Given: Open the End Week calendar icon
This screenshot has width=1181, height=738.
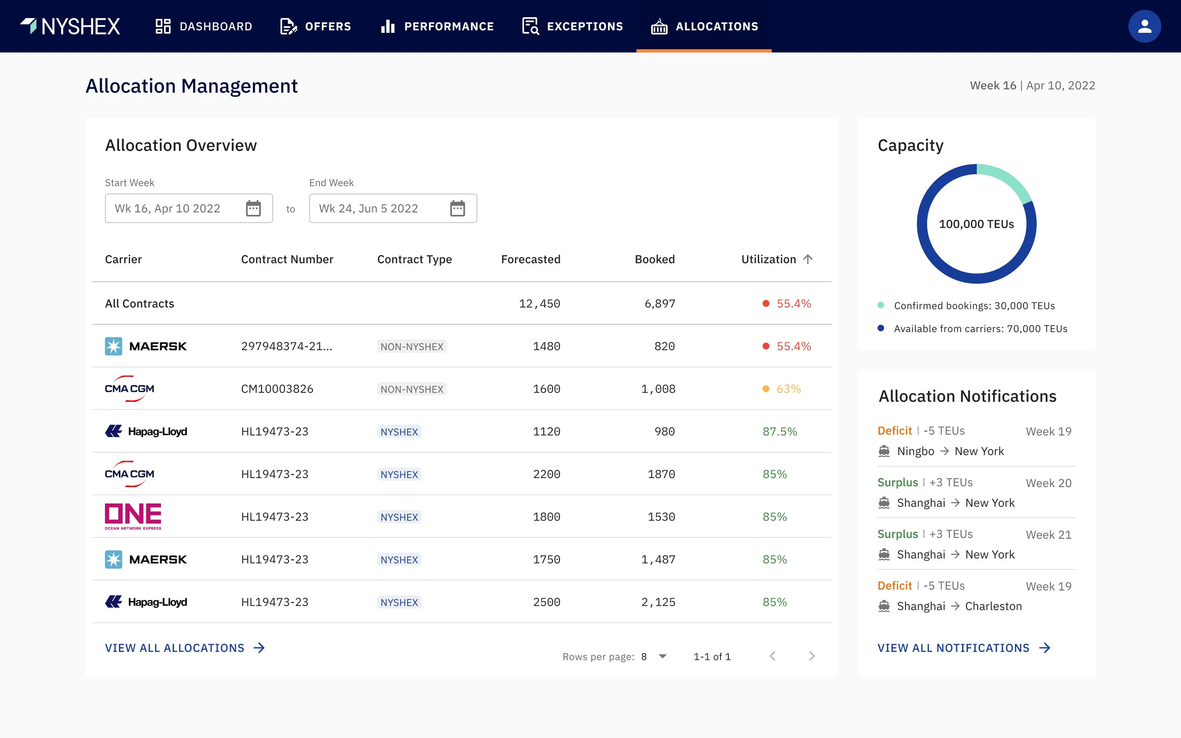Looking at the screenshot, I should (x=457, y=208).
